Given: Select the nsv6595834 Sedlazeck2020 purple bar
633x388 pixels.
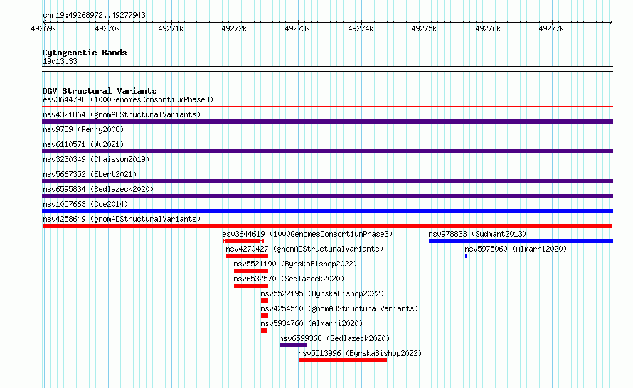Looking at the screenshot, I should (327, 196).
